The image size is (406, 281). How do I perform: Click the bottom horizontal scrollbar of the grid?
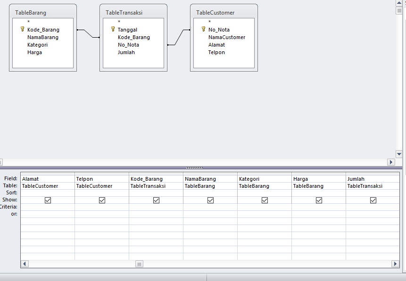pos(139,264)
